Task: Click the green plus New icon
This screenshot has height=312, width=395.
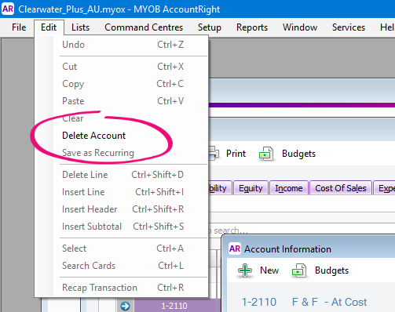Action: [x=245, y=270]
